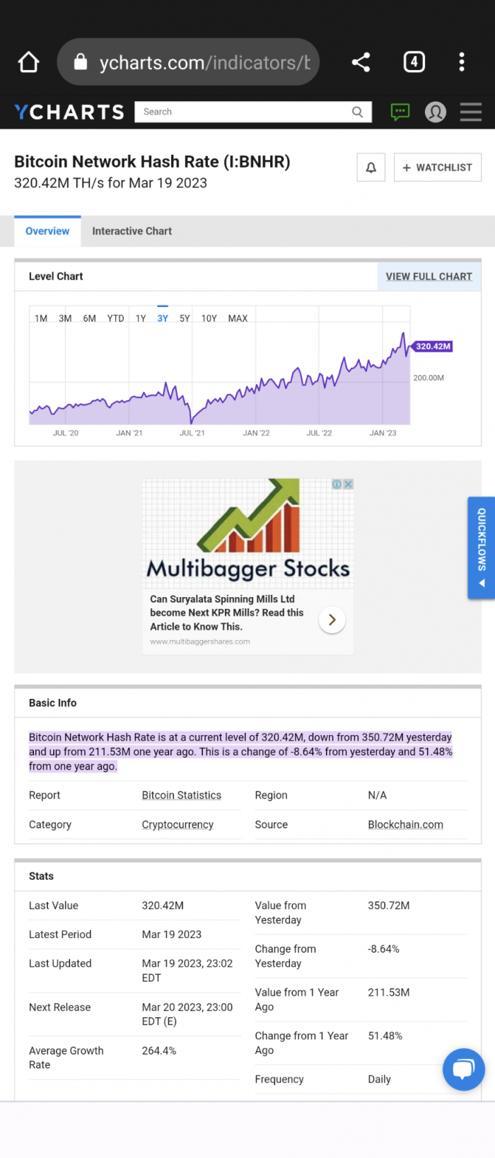Select the MAX chart range
Viewport: 495px width, 1158px height.
238,318
